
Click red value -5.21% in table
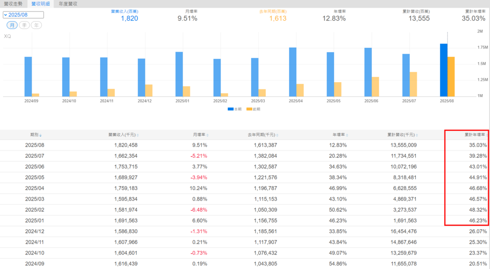tap(199, 156)
